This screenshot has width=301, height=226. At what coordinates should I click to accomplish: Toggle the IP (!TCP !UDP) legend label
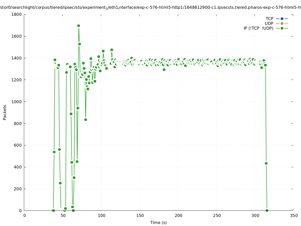258,28
